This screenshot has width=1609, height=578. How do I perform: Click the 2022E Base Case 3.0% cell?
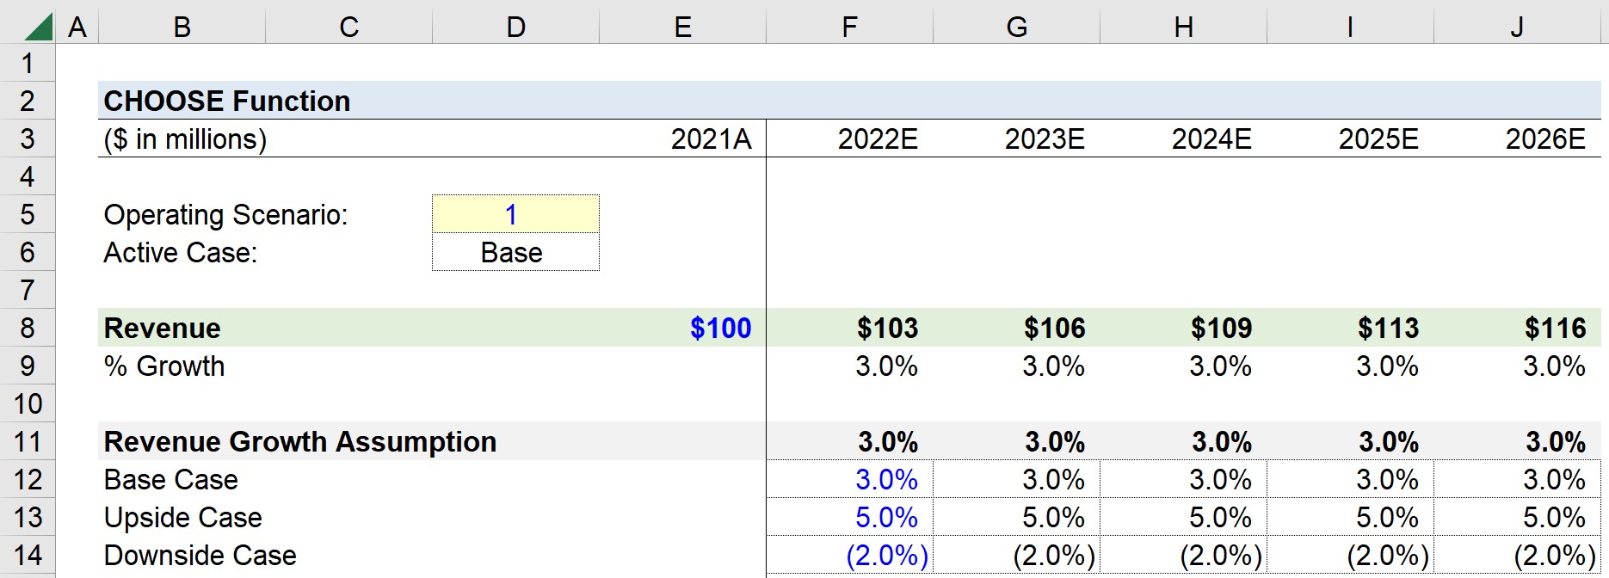(849, 479)
